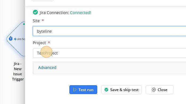Open the Site dropdown showing byteline
The height and width of the screenshot is (104, 186).
[x=109, y=31]
